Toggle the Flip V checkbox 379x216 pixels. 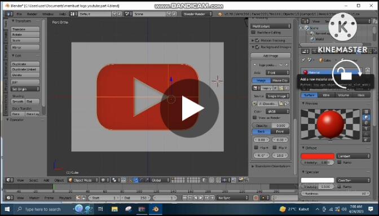point(275,147)
